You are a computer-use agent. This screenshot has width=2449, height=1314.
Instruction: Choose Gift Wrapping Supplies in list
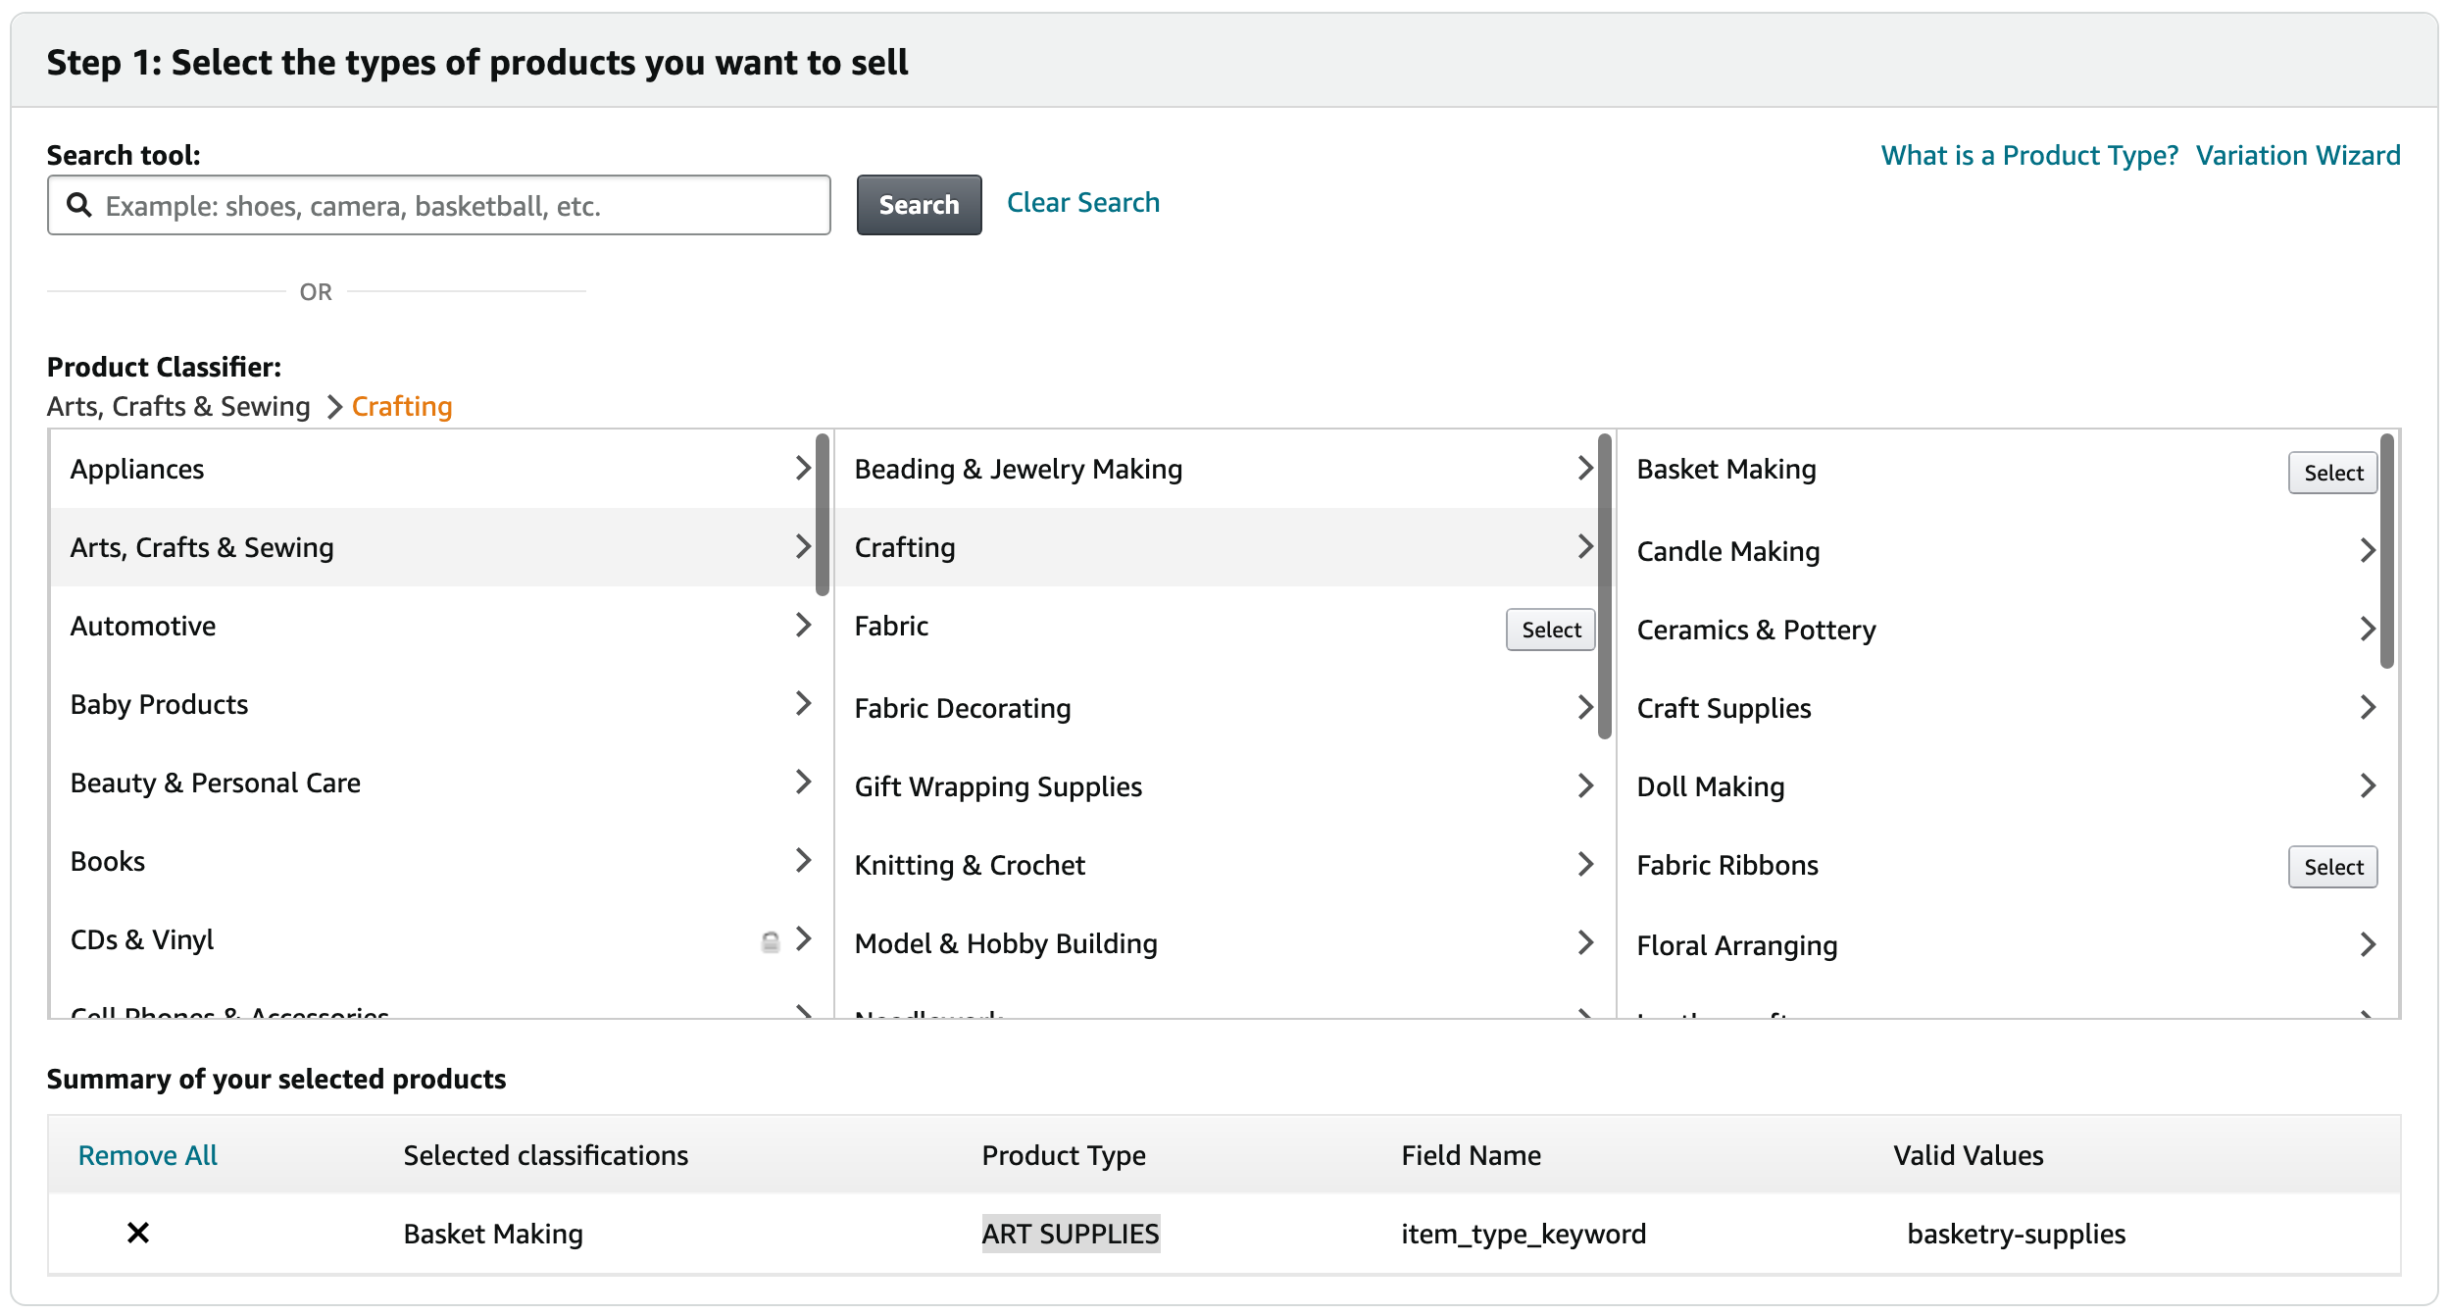pyautogui.click(x=998, y=786)
